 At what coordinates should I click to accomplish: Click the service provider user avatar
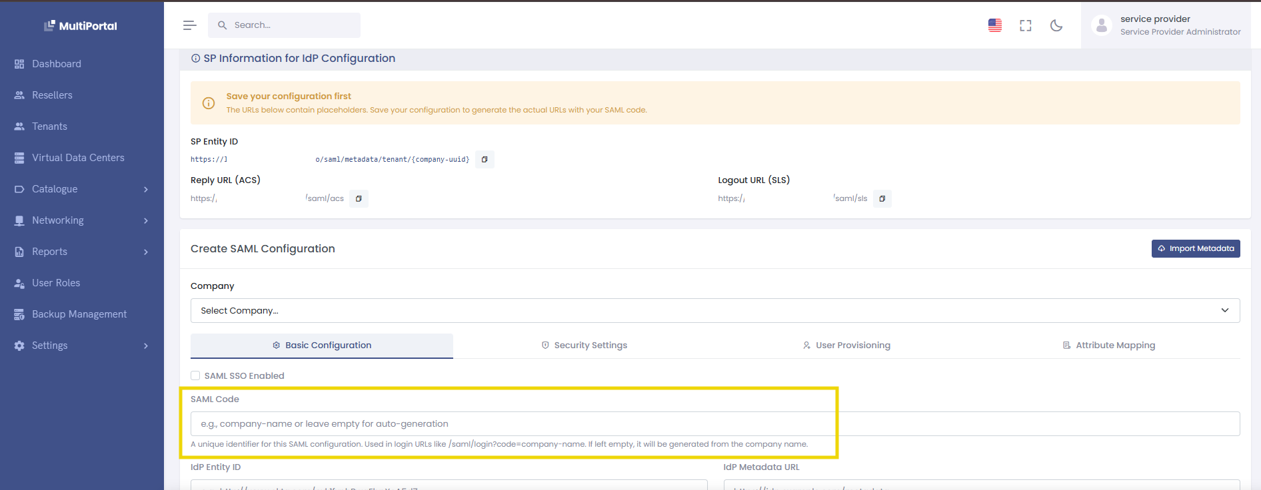point(1101,25)
